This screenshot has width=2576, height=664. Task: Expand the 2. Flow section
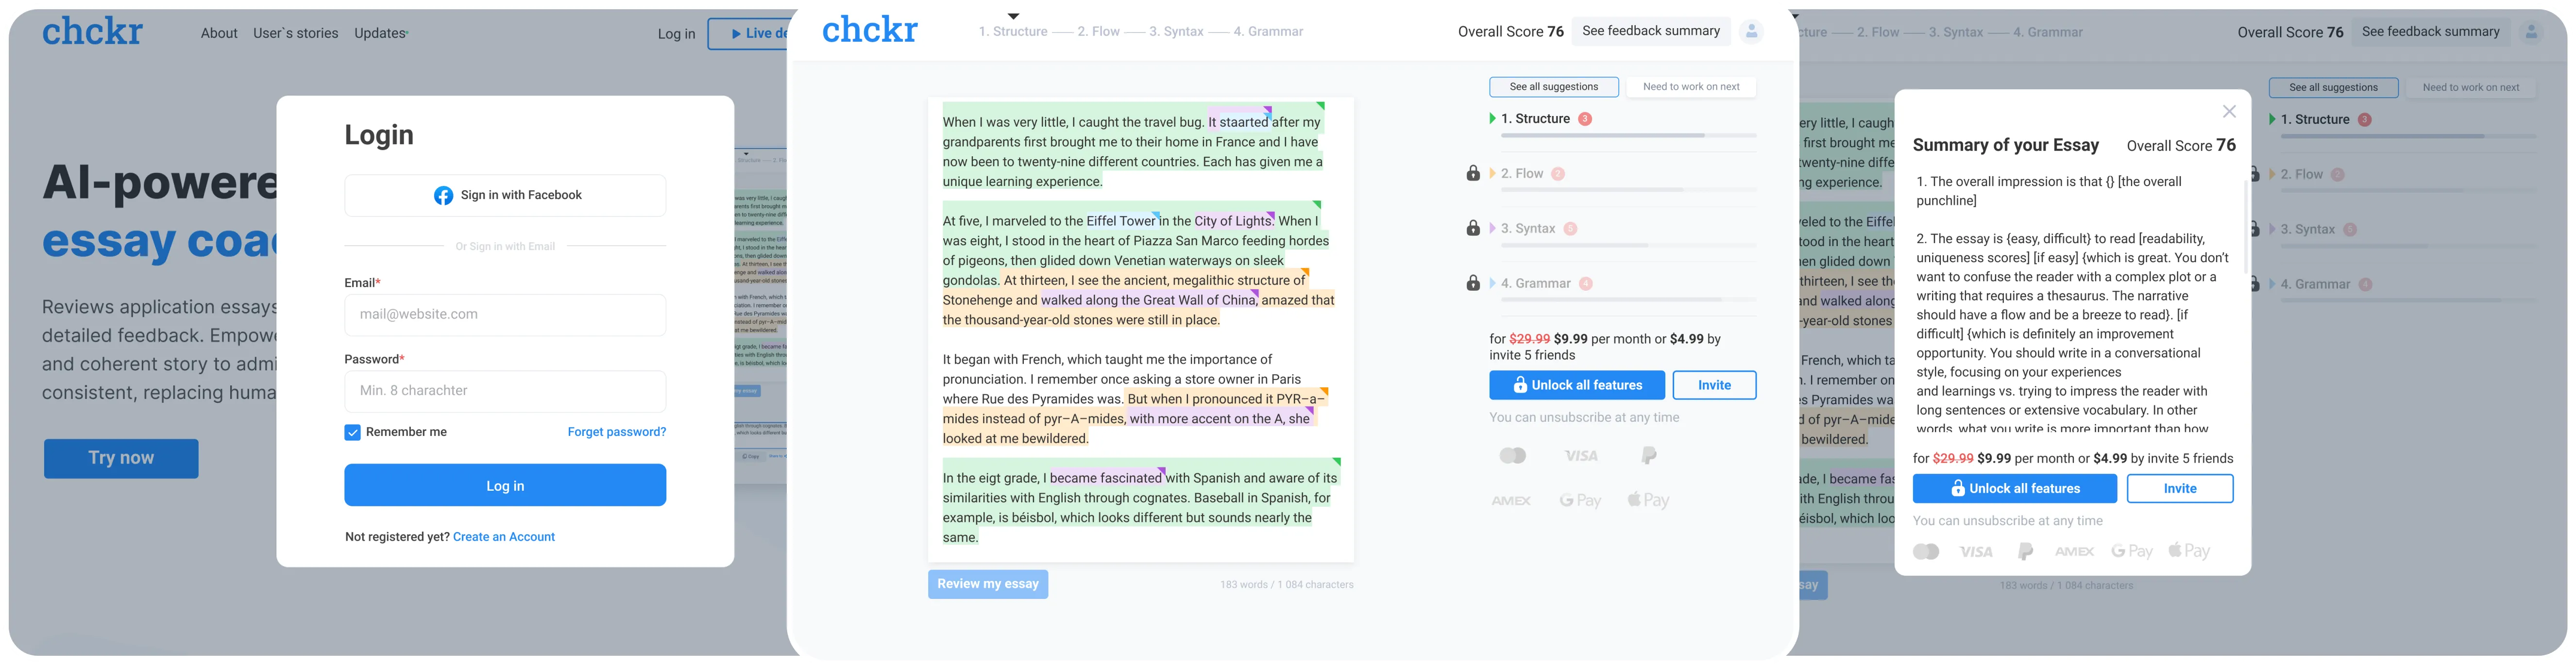tap(1521, 174)
